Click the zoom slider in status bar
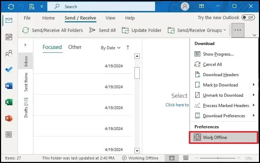This screenshot has width=260, height=163. pos(218,158)
